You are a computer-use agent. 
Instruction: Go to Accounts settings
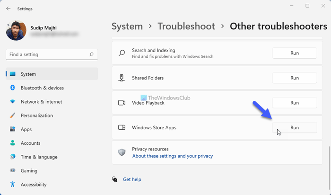tap(30, 143)
